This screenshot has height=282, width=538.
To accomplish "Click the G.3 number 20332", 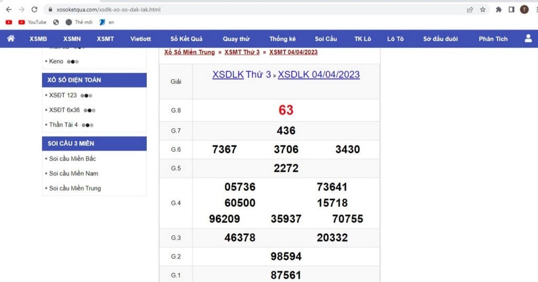I will coord(332,237).
